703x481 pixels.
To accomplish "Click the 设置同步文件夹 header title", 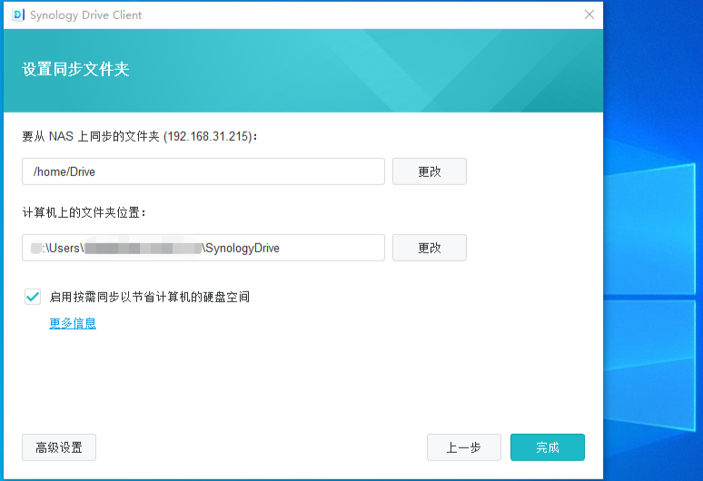I will click(x=75, y=70).
